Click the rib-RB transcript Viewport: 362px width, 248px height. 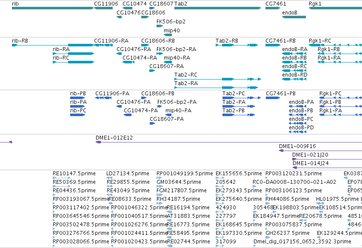(53, 45)
